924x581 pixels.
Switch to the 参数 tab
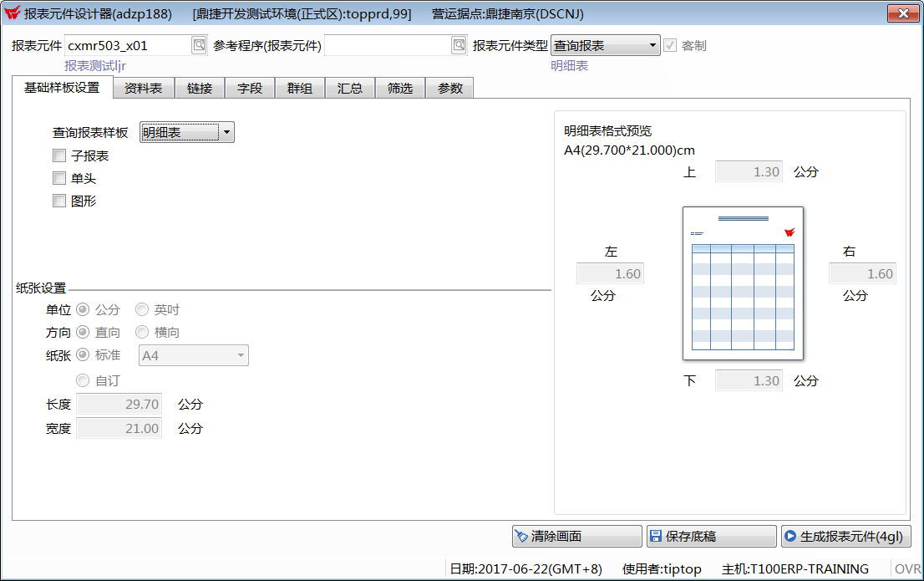pos(450,88)
